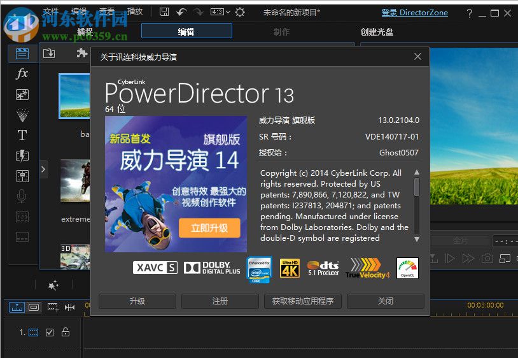
Task: Click the undo arrow
Action: (x=181, y=13)
